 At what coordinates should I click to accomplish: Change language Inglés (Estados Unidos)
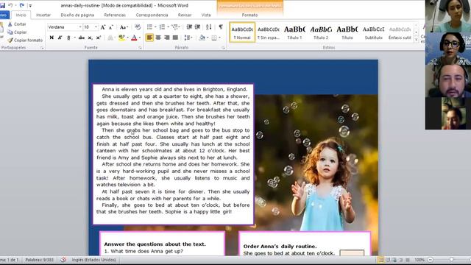(x=93, y=260)
